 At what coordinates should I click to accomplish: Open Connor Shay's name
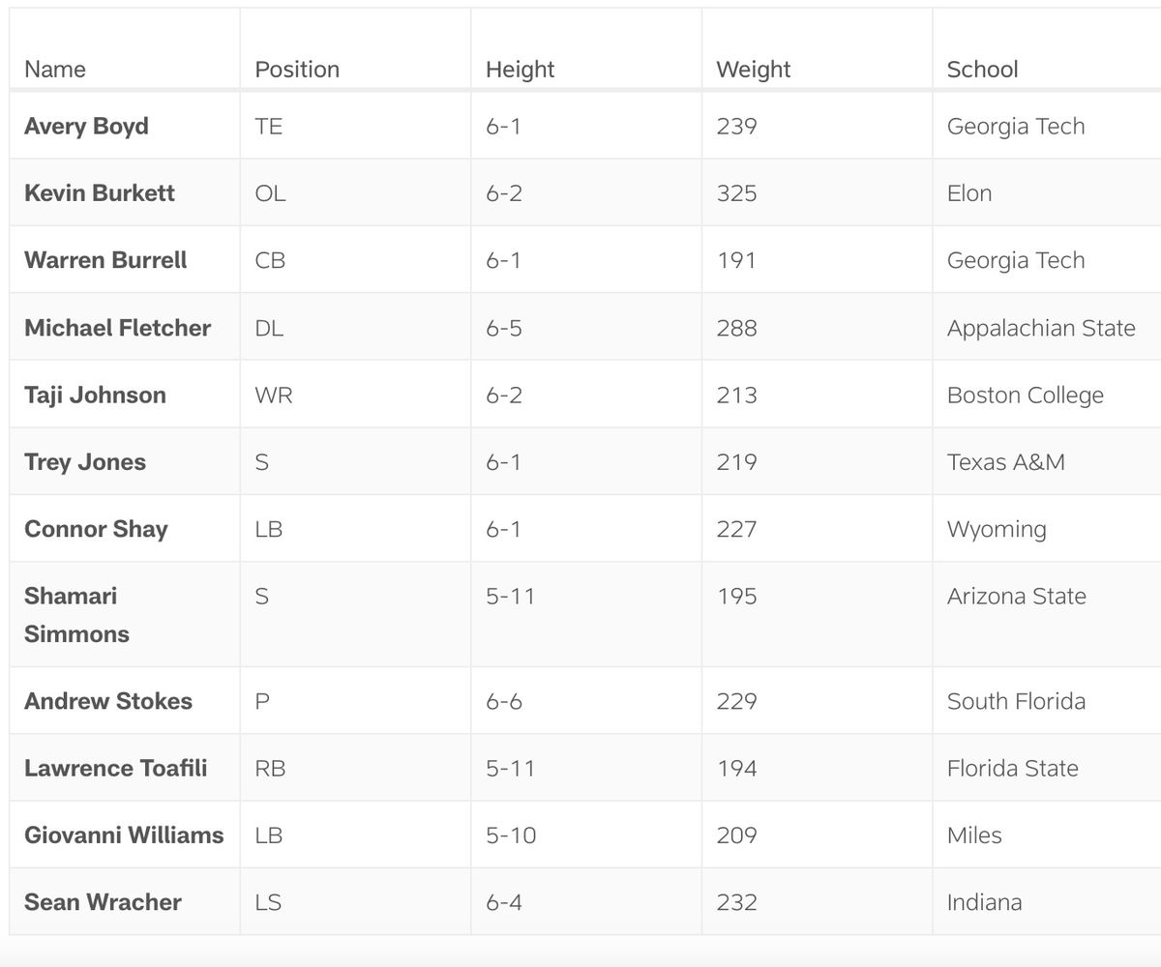point(96,529)
